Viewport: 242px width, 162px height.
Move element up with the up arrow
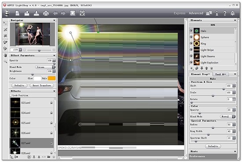(x=206, y=68)
